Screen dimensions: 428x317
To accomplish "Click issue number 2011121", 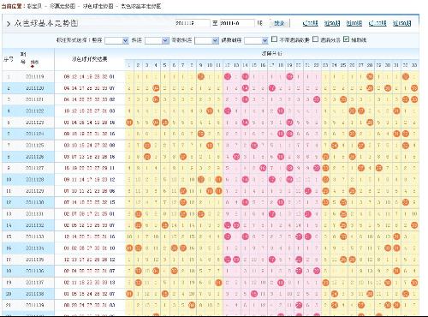I will 34,99.
